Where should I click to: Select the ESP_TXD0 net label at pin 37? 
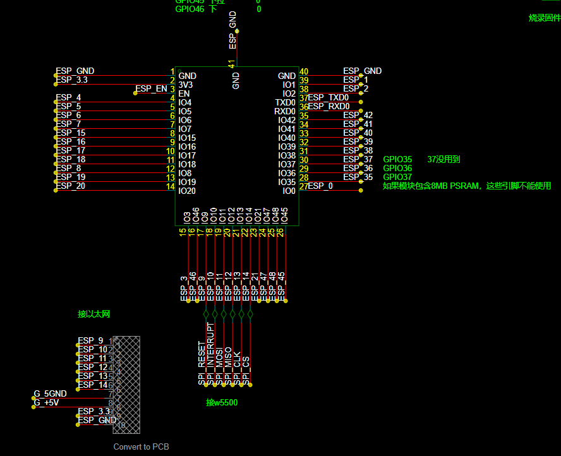click(328, 98)
